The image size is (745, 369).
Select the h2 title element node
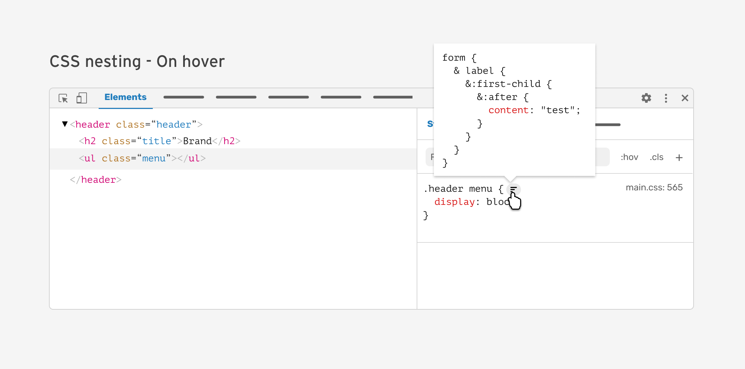[159, 141]
